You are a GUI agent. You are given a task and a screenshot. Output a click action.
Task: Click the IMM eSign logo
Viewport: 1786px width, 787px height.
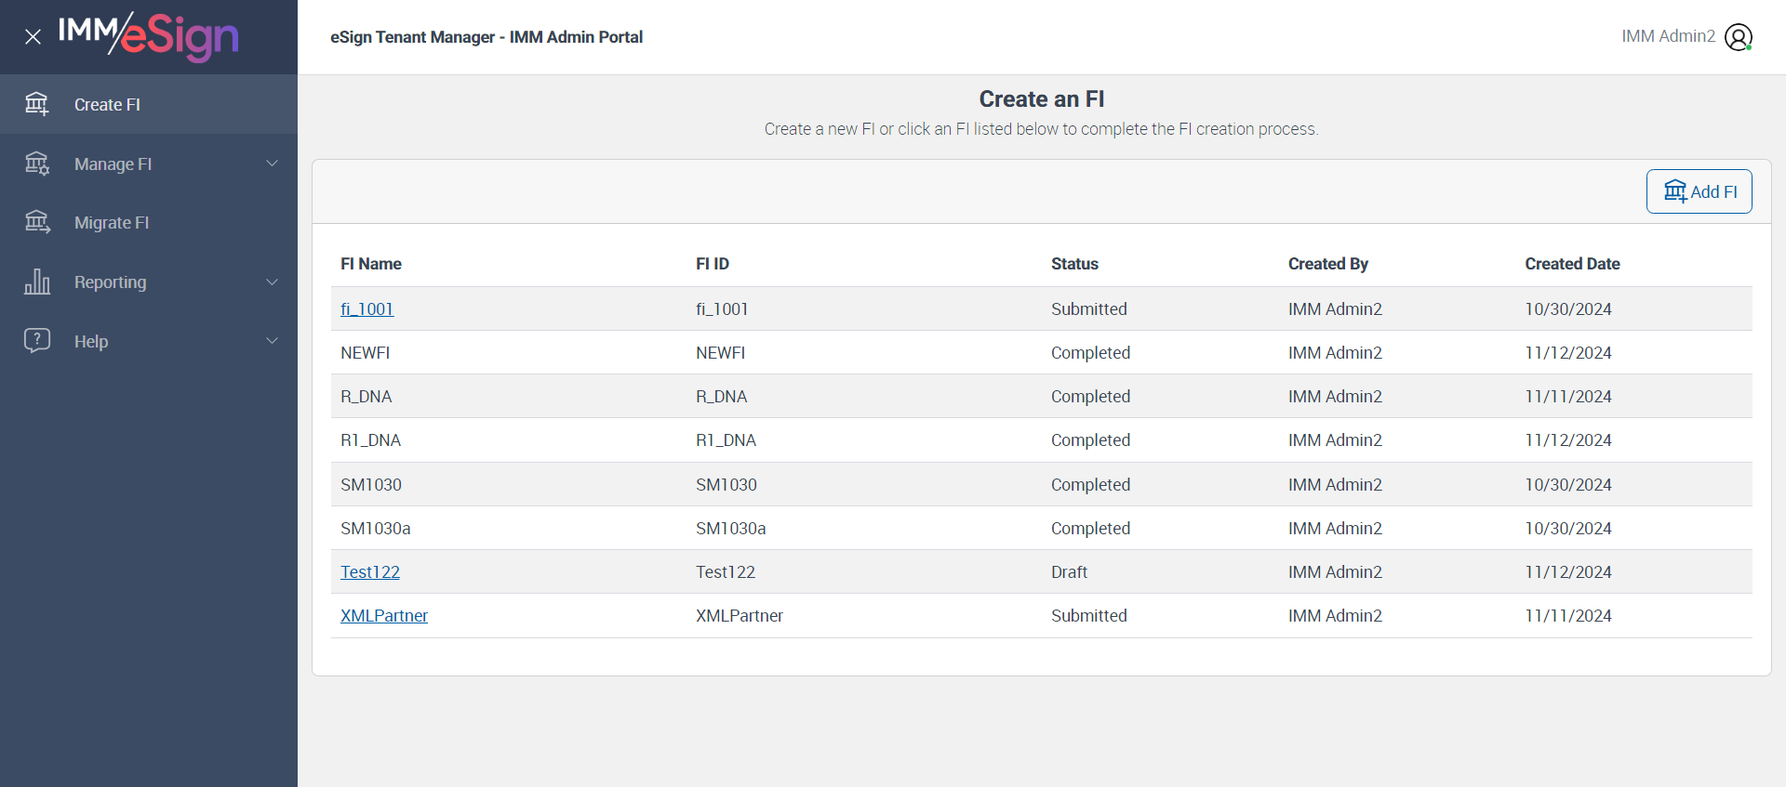pyautogui.click(x=149, y=35)
